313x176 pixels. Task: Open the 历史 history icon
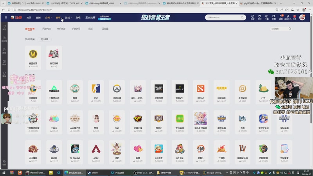tap(252, 17)
